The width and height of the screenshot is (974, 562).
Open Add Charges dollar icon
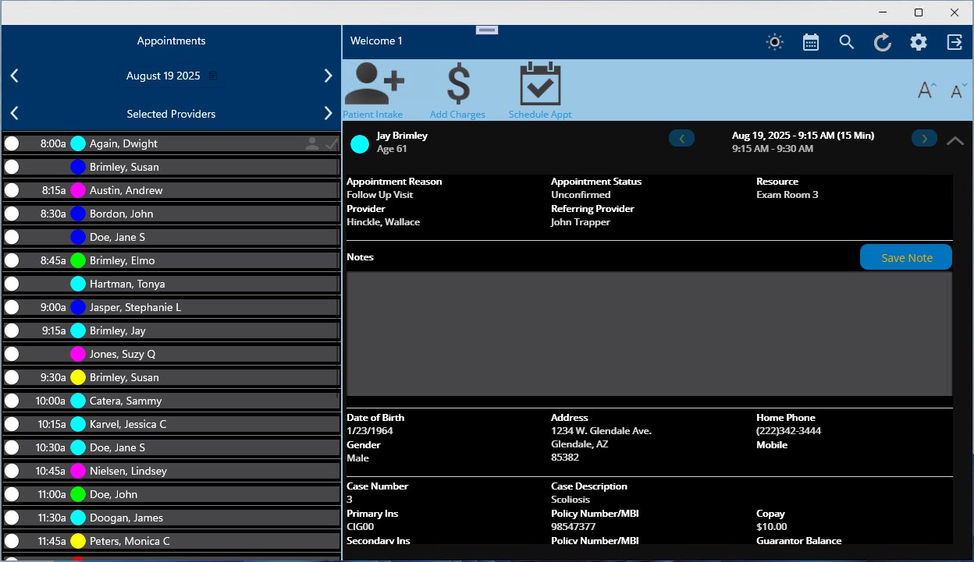coord(458,83)
